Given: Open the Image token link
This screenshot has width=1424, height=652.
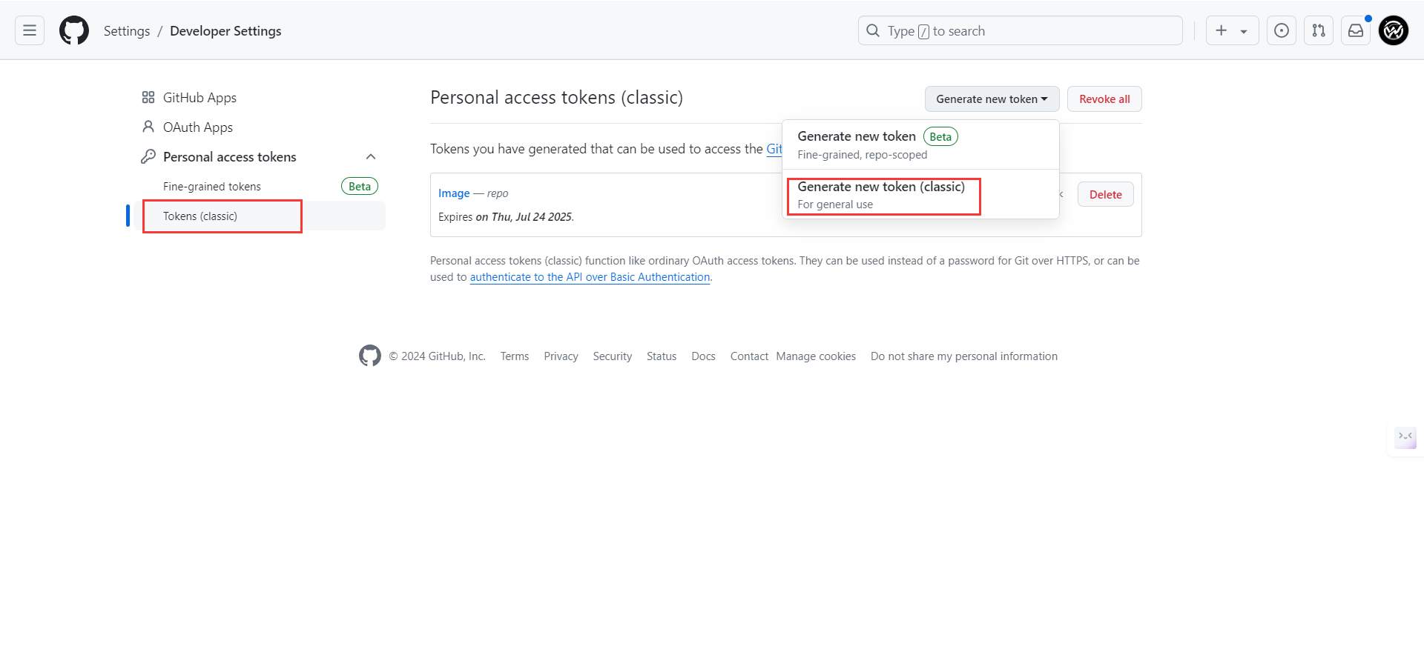Looking at the screenshot, I should (x=454, y=193).
